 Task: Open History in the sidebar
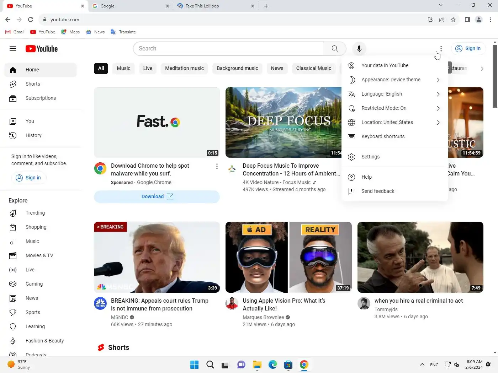pyautogui.click(x=41, y=135)
